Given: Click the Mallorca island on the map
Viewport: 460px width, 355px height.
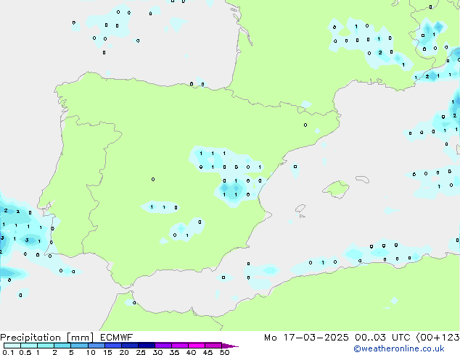Looking at the screenshot, I should point(336,189).
